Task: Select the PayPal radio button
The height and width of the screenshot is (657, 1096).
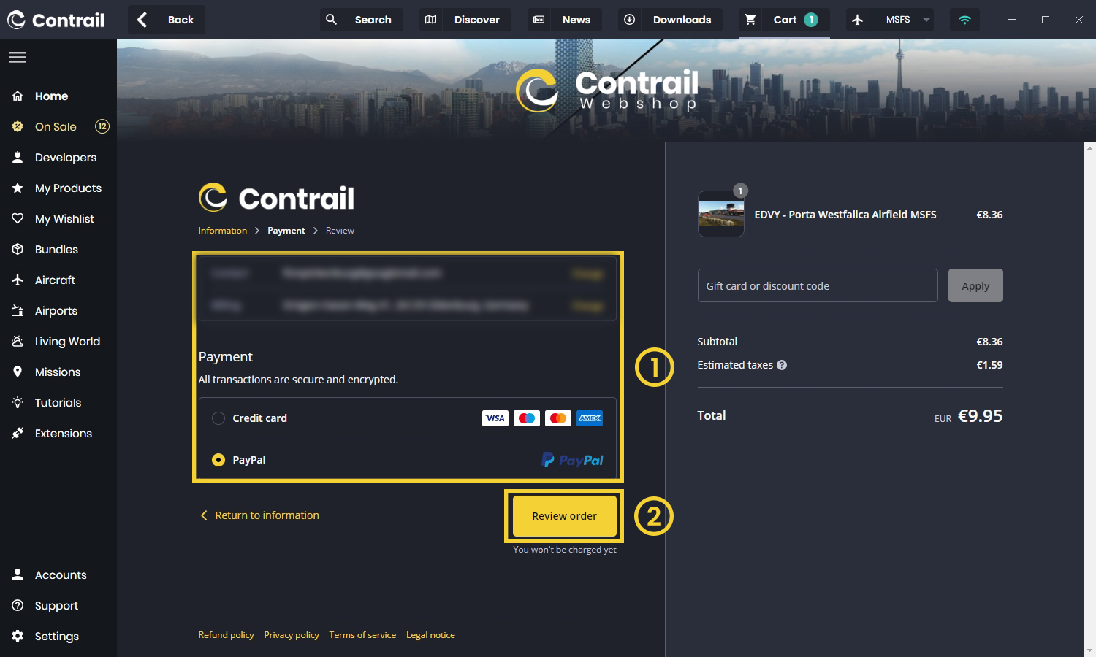Action: [x=218, y=460]
